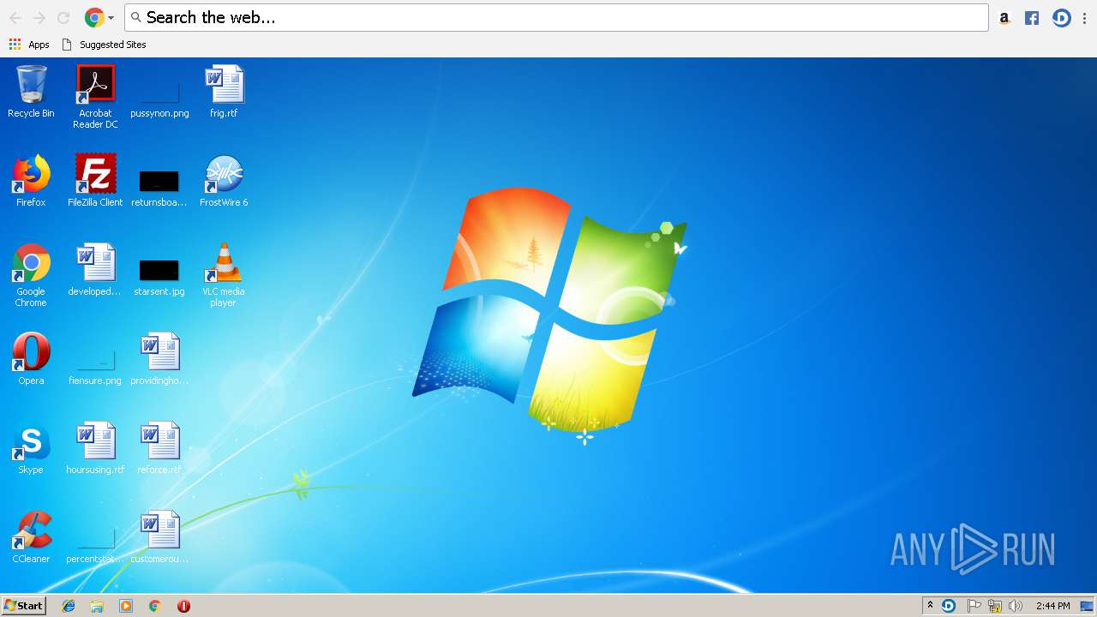Screen dimensions: 1097x617
Task: Open the FrostWire 6 shortcut
Action: coord(224,180)
